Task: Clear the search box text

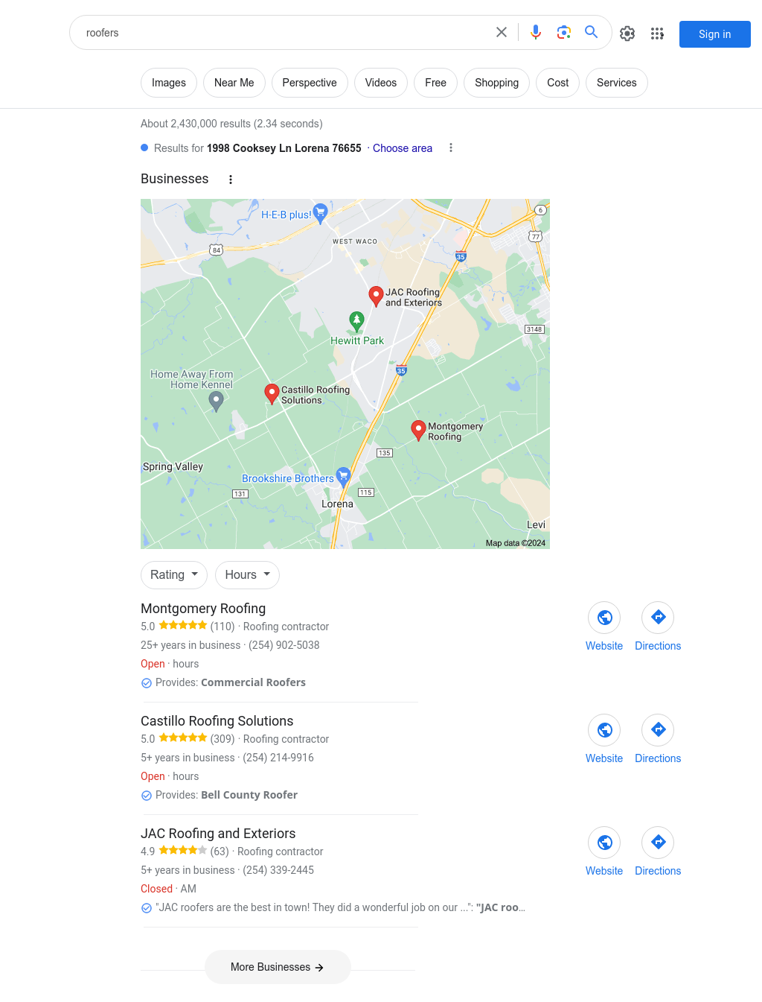Action: point(502,32)
